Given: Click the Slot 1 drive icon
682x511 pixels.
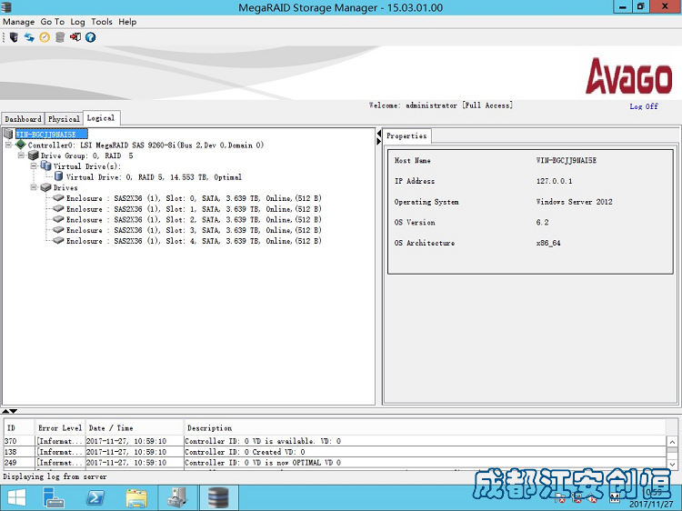Looking at the screenshot, I should [58, 209].
